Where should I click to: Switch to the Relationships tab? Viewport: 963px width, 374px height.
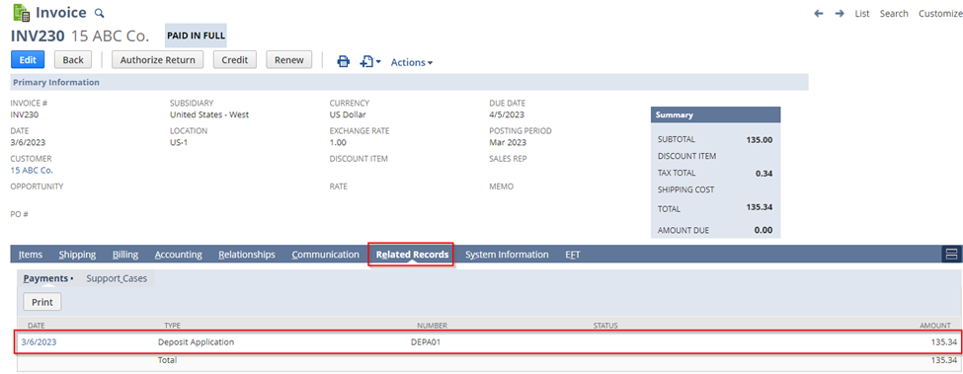click(247, 255)
